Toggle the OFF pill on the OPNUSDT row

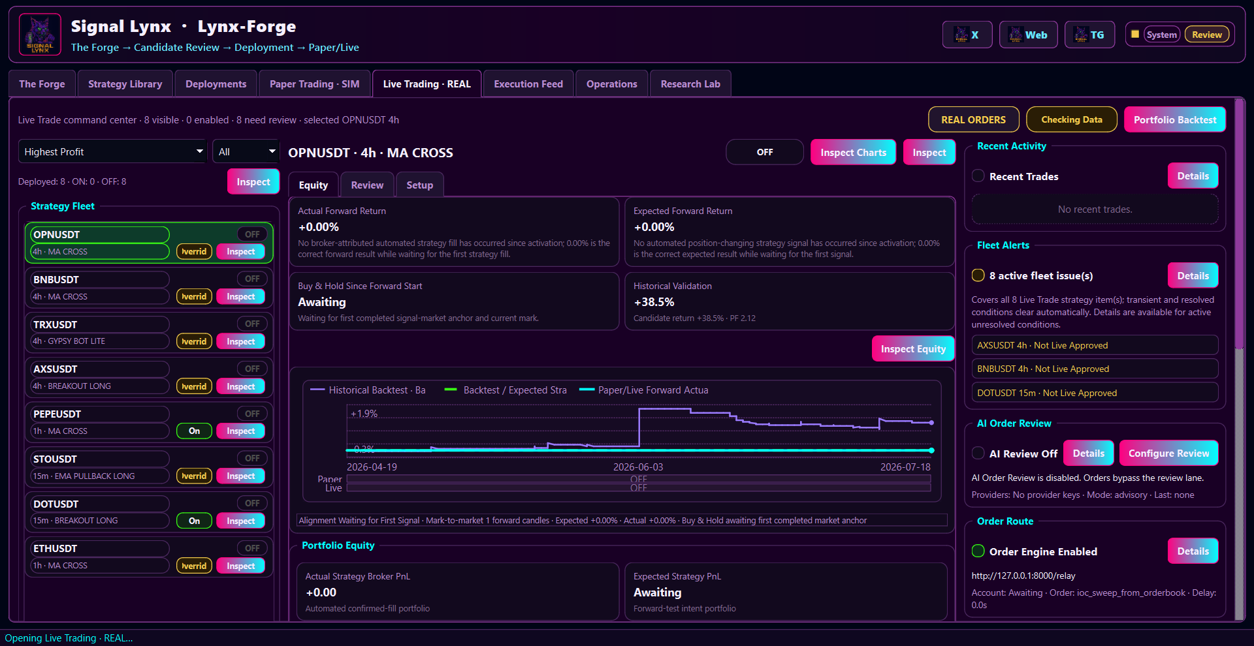pyautogui.click(x=252, y=234)
